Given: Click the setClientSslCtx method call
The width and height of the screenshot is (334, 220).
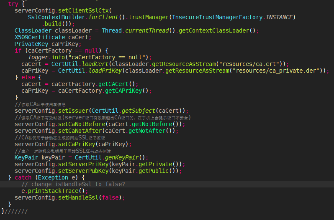Looking at the screenshot, I should pos(83,10).
